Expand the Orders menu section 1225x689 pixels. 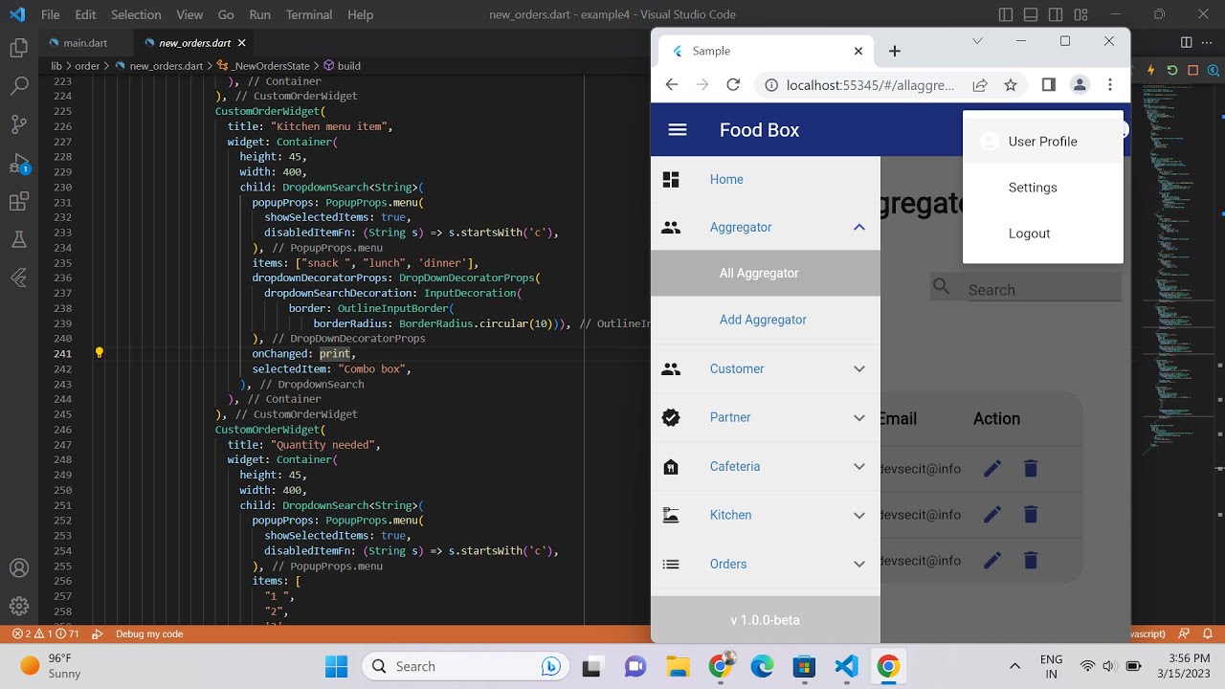(859, 565)
